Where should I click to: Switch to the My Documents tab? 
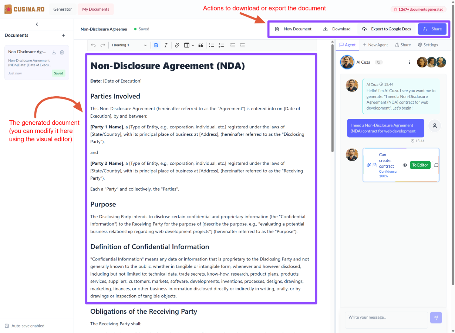96,9
